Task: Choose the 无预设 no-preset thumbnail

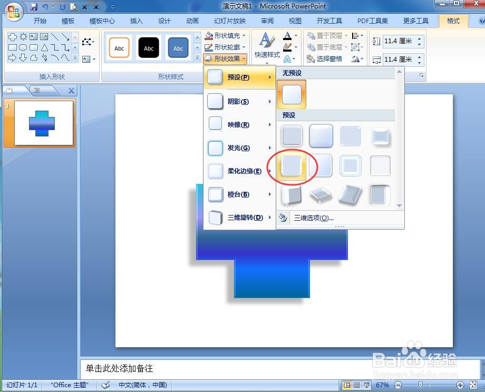Action: point(292,94)
